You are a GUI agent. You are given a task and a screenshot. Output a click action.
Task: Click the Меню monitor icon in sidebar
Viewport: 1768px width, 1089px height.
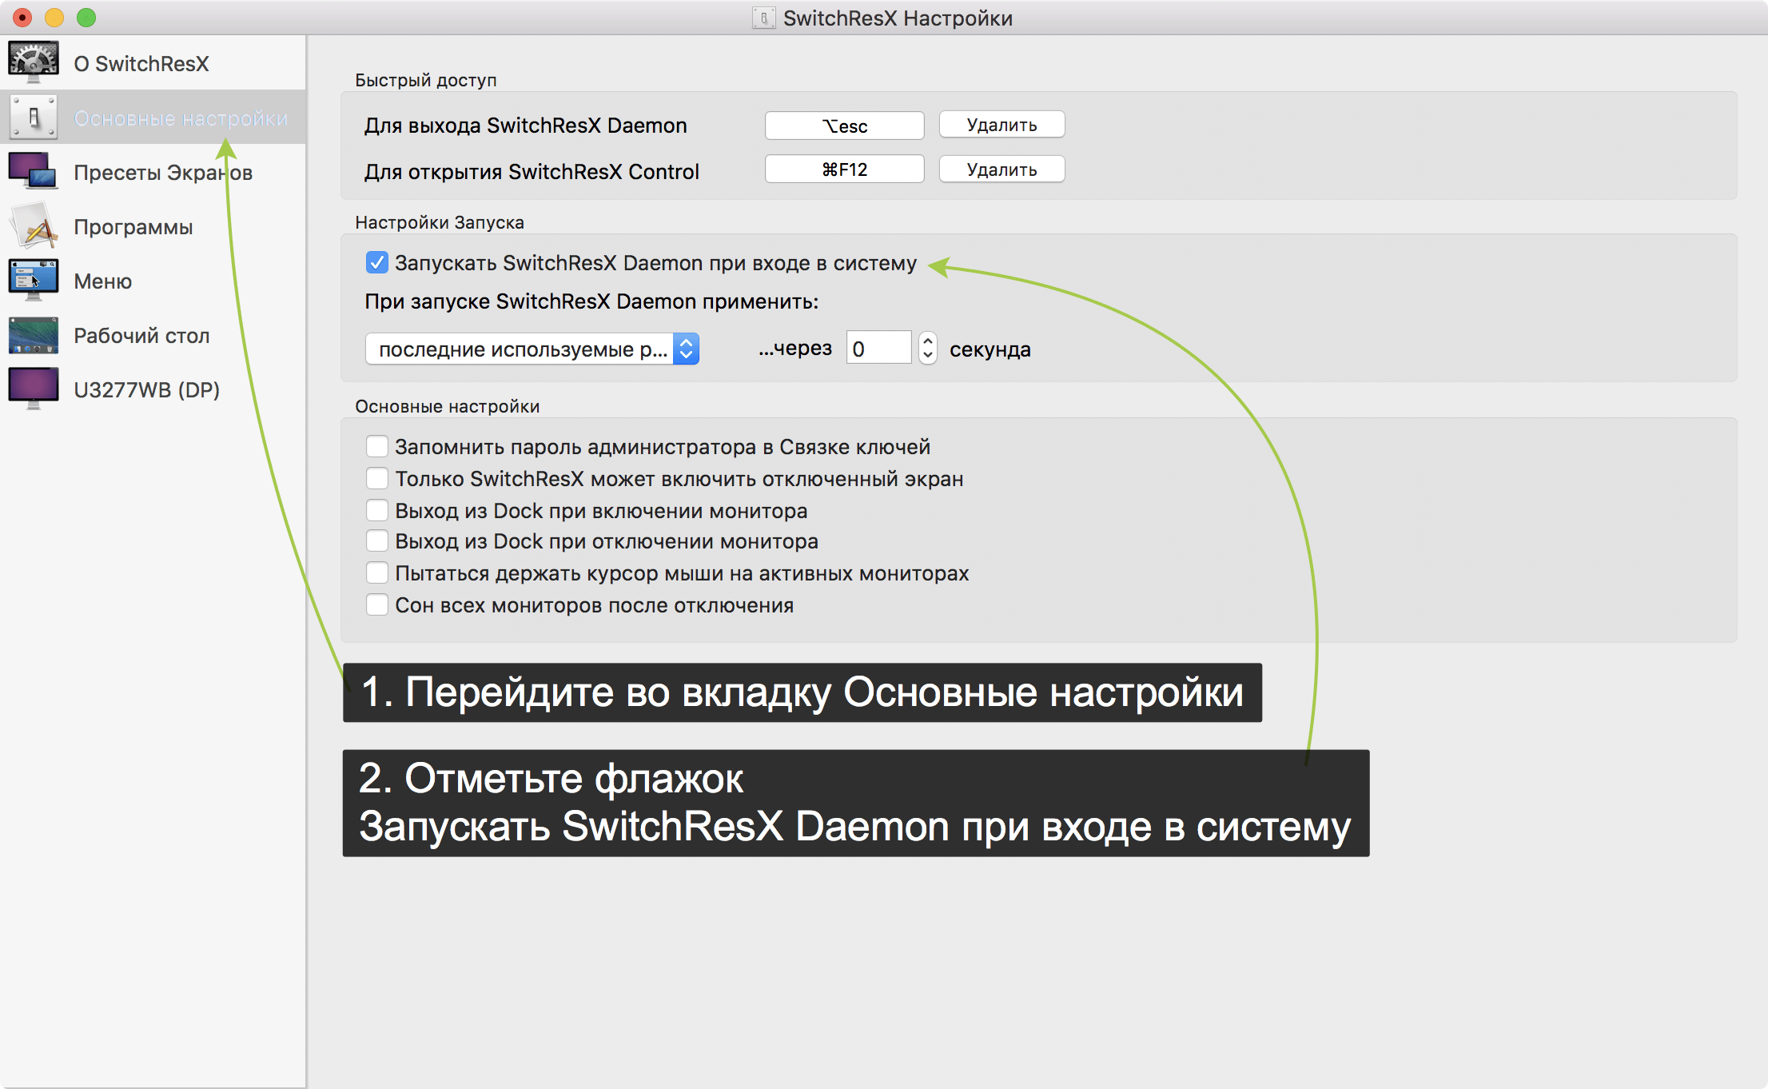coord(33,280)
